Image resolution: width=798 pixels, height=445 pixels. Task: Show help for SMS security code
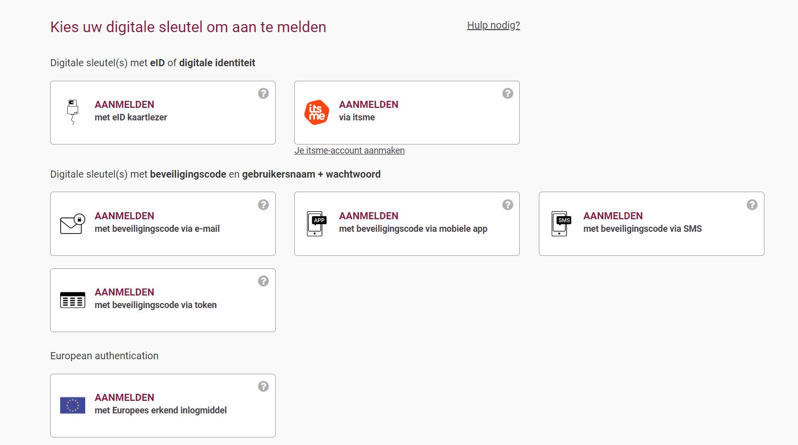point(752,205)
